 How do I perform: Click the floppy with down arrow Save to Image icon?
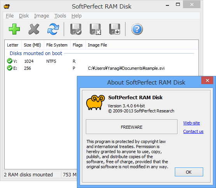115,29
